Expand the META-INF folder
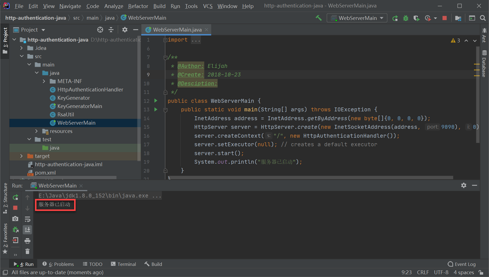The height and width of the screenshot is (277, 489). 44,81
